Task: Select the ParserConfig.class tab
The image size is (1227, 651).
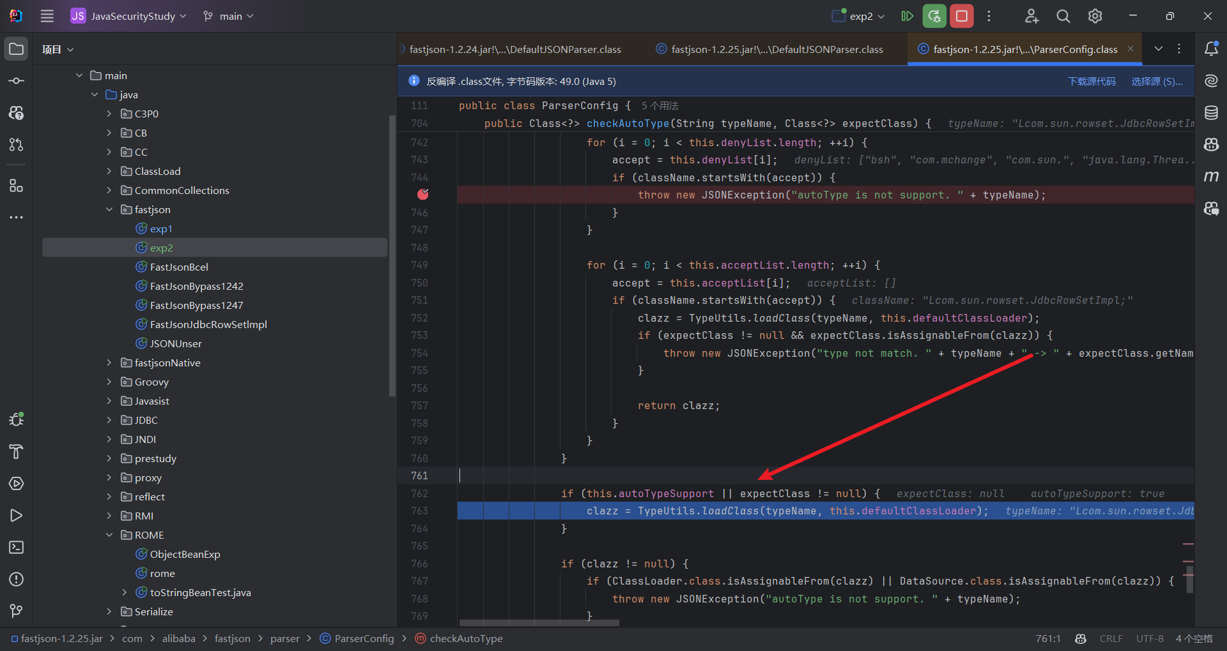Action: (1025, 49)
